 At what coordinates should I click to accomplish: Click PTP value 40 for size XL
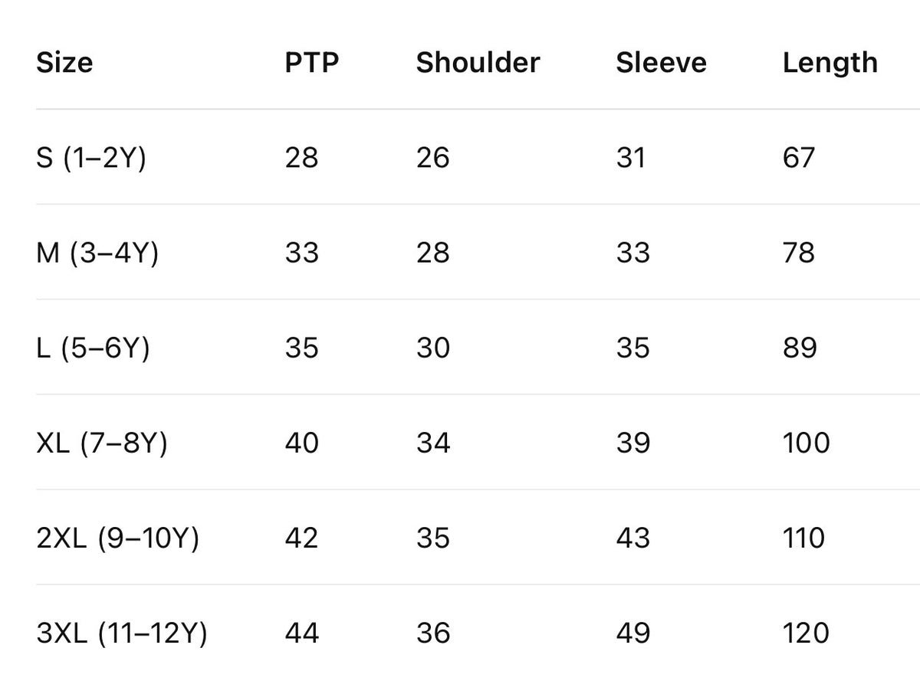pyautogui.click(x=302, y=443)
